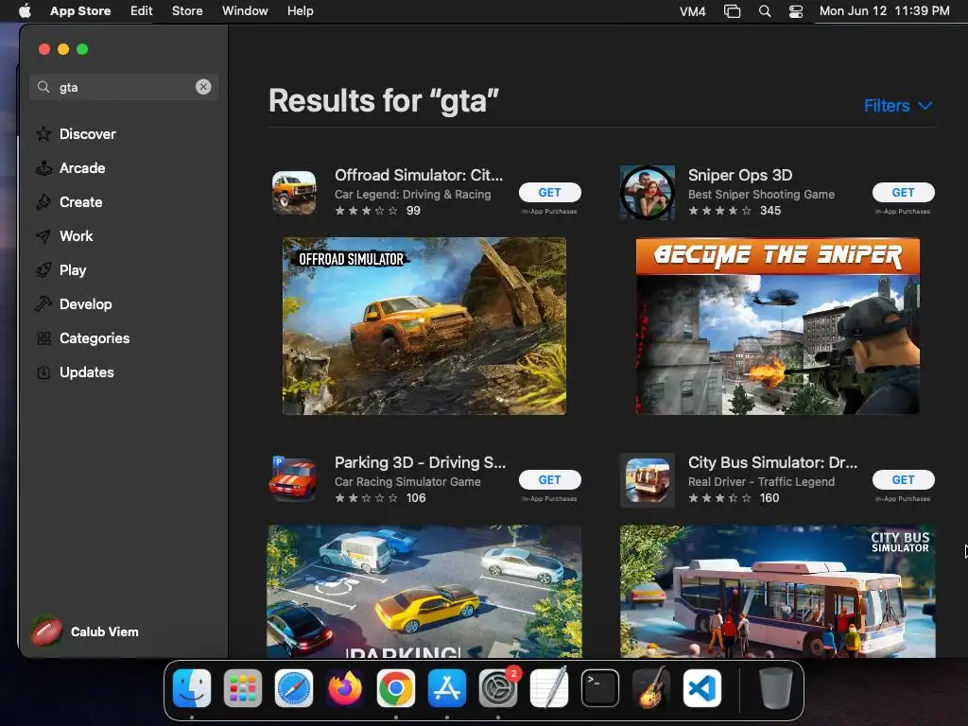Screen dimensions: 968x726
Task: Click the magnifier icon in search field
Action: (43, 87)
